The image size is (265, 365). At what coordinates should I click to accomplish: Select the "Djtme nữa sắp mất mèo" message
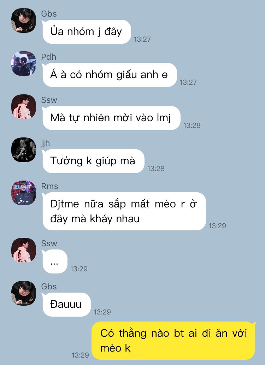pos(124,211)
